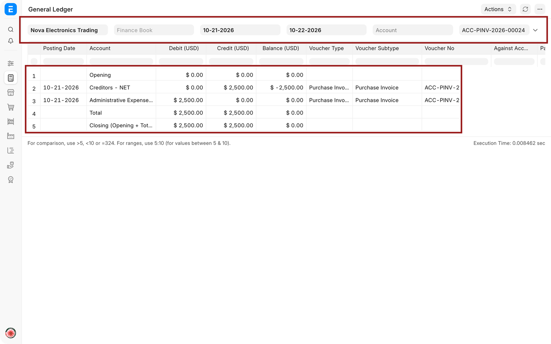Click the Finance Book filter field
The width and height of the screenshot is (551, 344).
pyautogui.click(x=154, y=30)
